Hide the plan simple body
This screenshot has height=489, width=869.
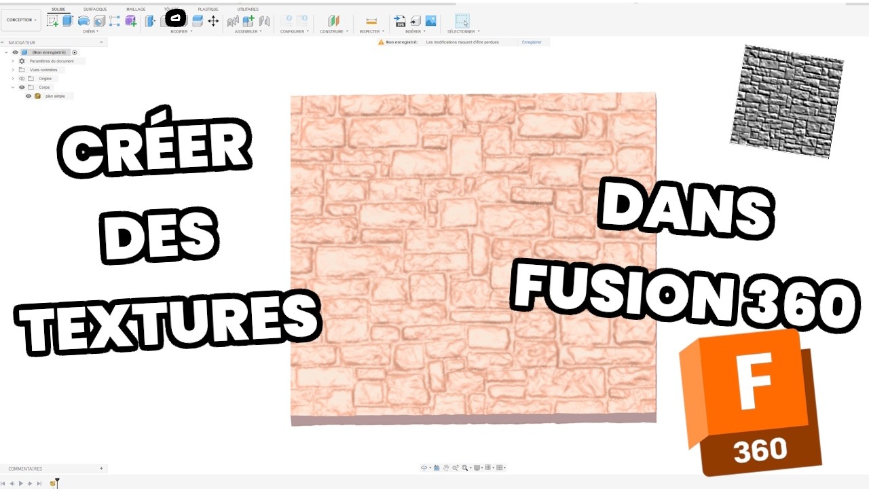tap(29, 96)
